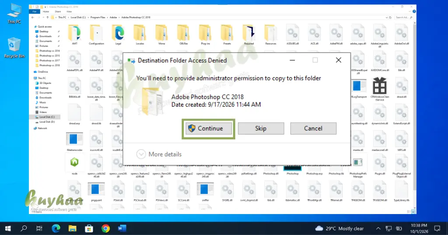Image resolution: width=448 pixels, height=235 pixels.
Task: Expand the ribbon with the chevron
Action: point(409,12)
